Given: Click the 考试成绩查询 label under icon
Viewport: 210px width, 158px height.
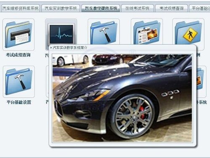Looking at the screenshot, I should 18,55.
